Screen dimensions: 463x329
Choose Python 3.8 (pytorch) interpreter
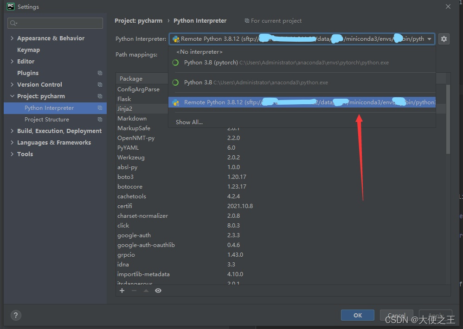tap(302, 63)
